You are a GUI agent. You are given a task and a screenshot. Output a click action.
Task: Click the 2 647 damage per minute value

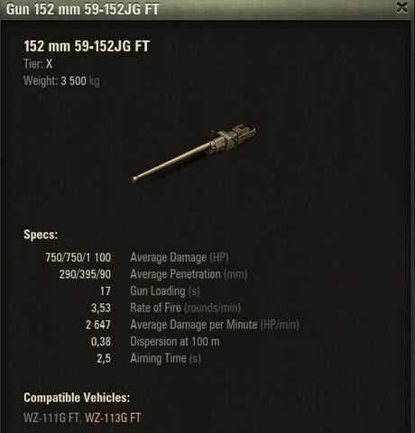98,325
